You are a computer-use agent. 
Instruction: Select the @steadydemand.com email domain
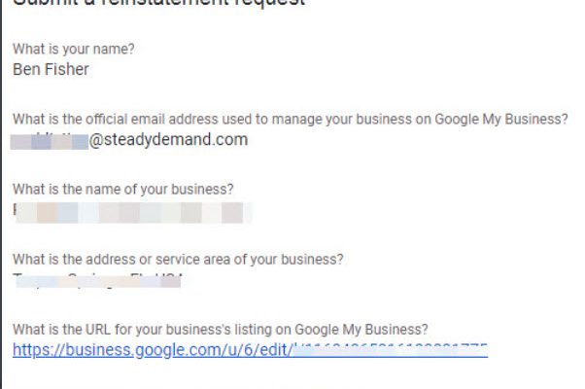point(169,140)
